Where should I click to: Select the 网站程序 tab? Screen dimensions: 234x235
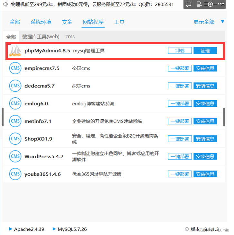[x=93, y=22]
